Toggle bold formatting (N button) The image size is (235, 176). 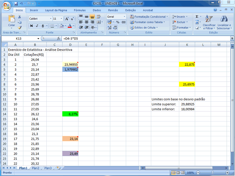(x=31, y=26)
